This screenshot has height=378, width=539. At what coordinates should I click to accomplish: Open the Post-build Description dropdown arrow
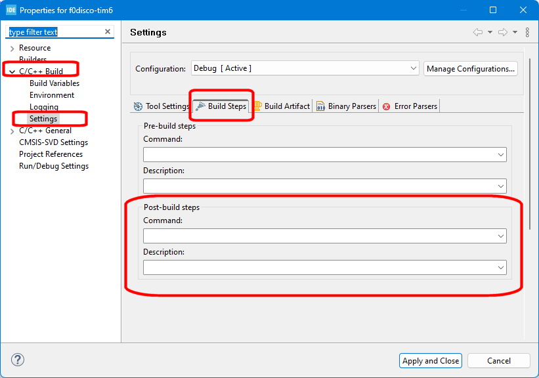point(501,268)
